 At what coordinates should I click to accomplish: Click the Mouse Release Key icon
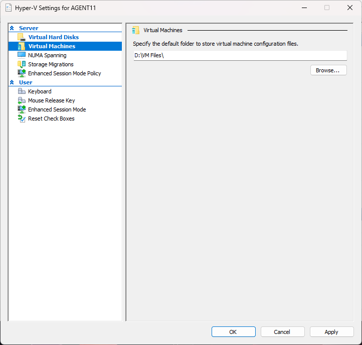pos(21,100)
